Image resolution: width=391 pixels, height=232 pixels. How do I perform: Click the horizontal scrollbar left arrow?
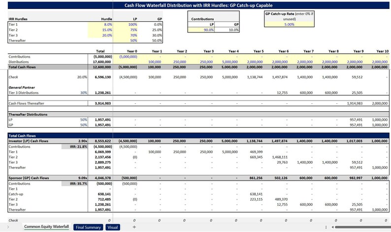pyautogui.click(x=333, y=227)
